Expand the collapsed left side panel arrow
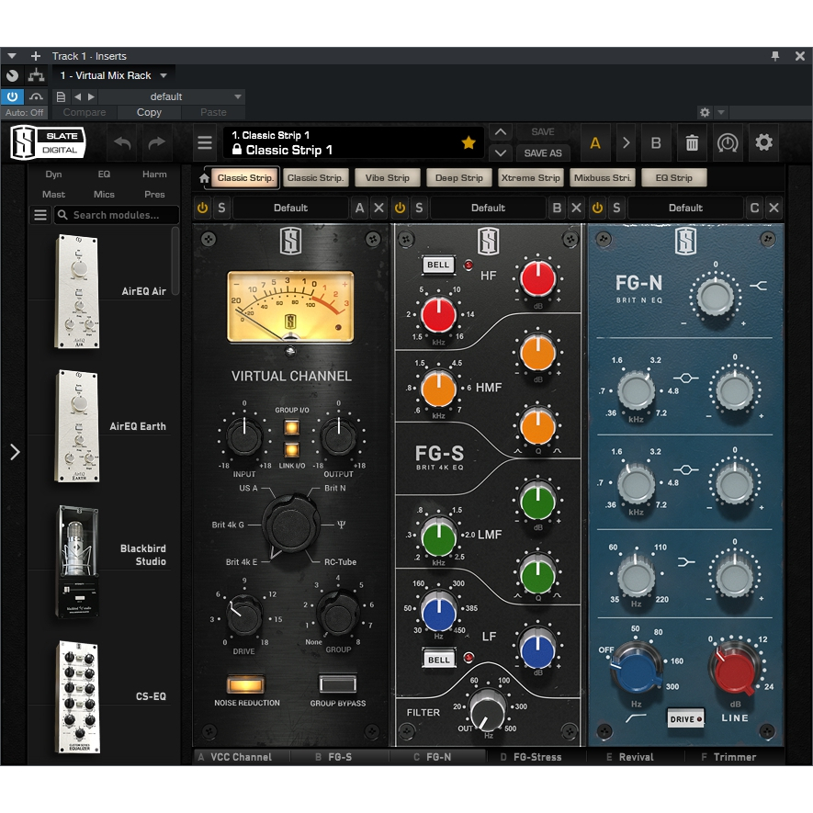Image resolution: width=813 pixels, height=813 pixels. pos(14,451)
